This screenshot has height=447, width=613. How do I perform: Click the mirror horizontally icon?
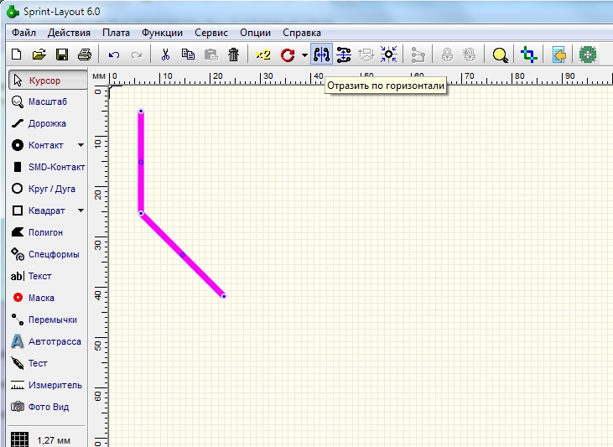click(321, 55)
